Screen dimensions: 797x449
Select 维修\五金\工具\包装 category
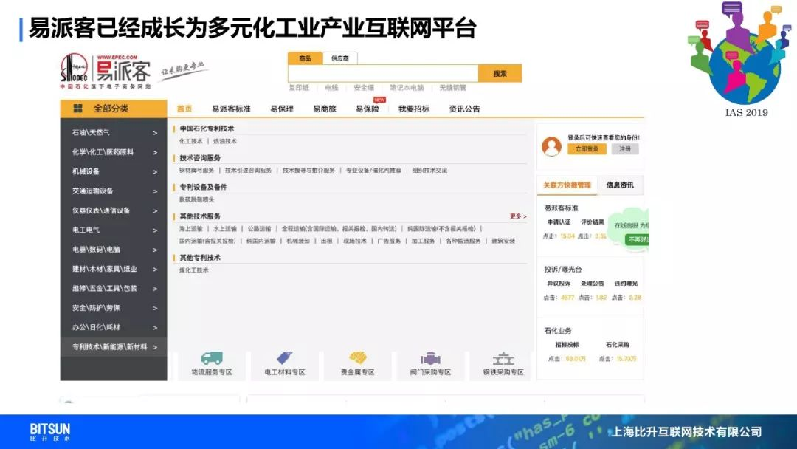114,289
